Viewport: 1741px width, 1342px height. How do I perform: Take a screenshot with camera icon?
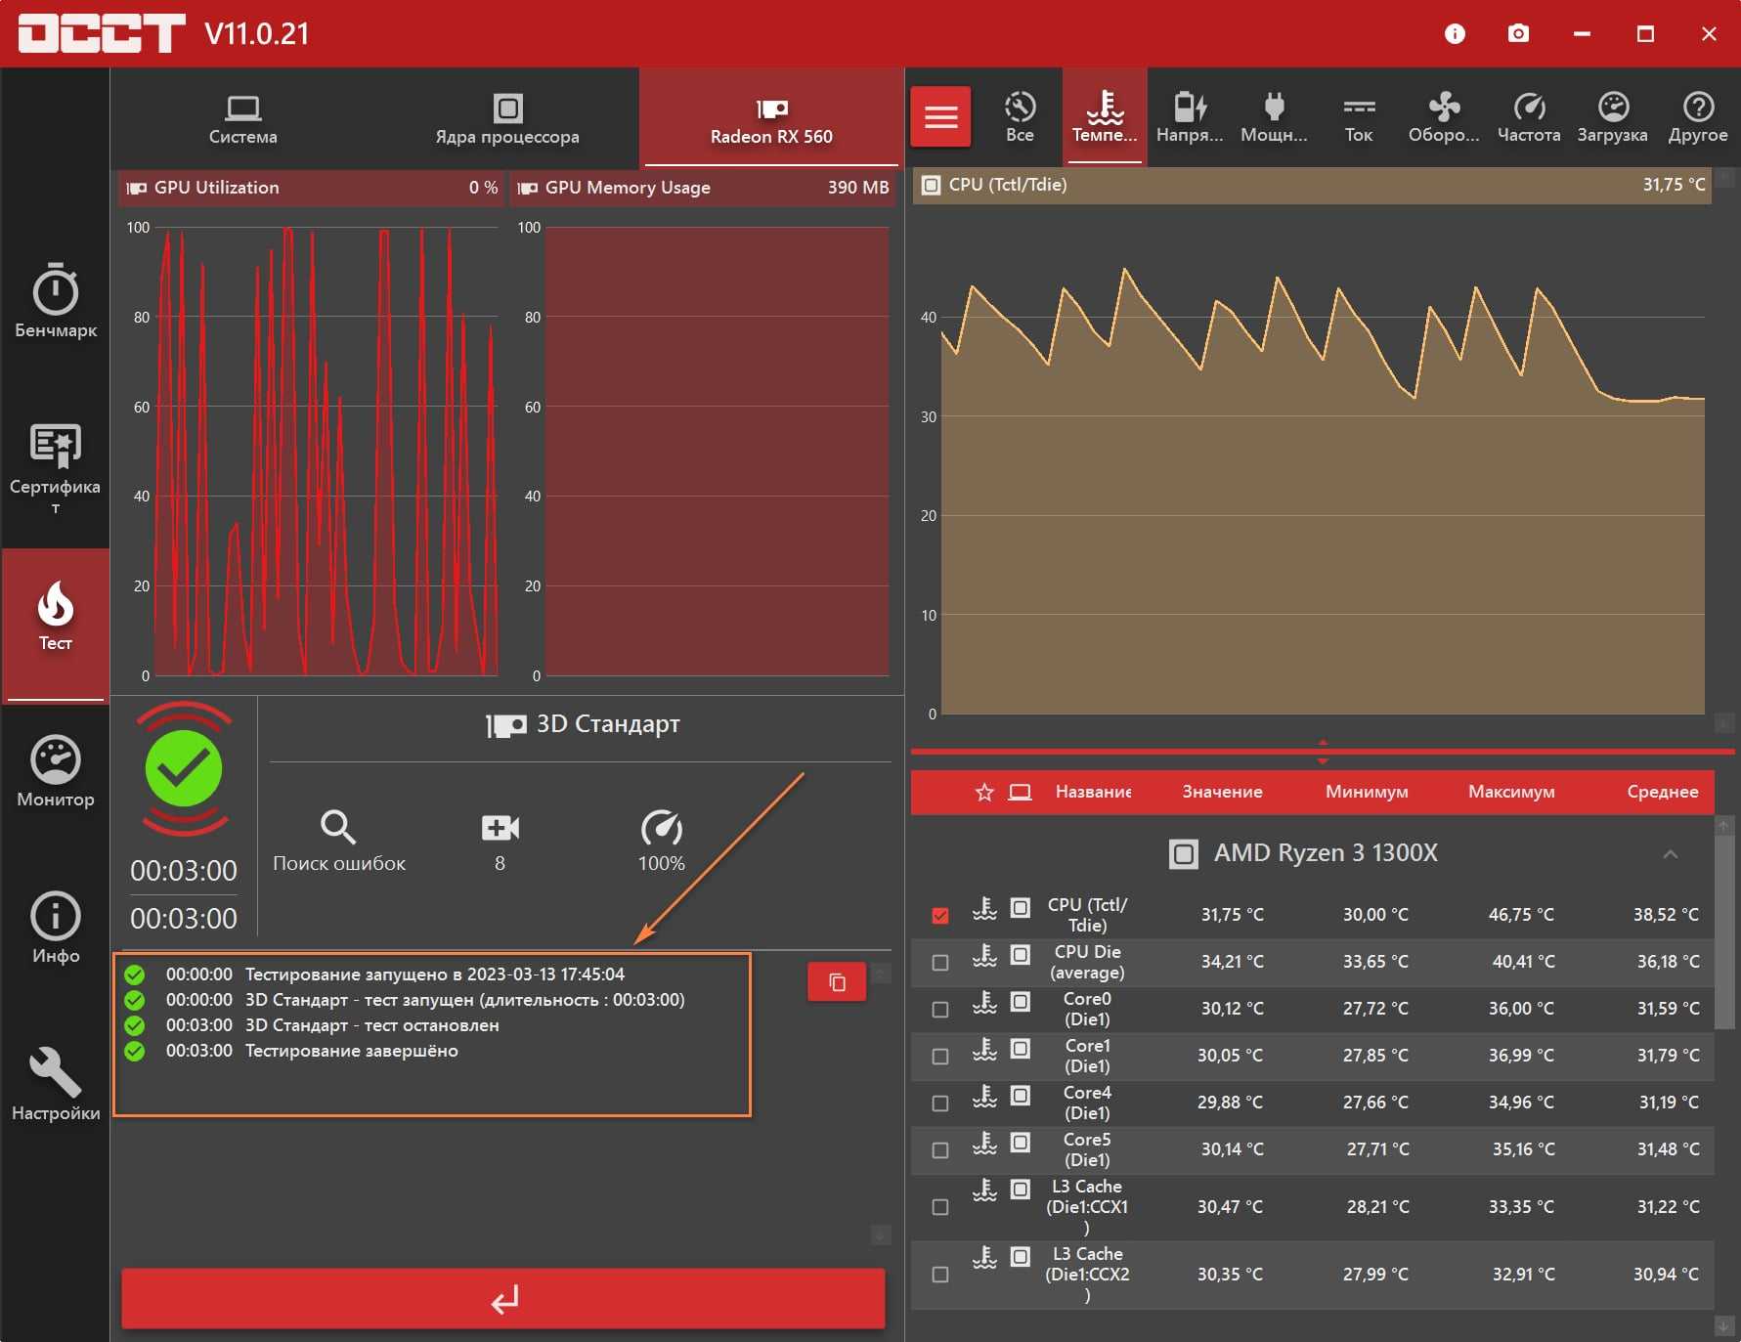[x=1518, y=34]
